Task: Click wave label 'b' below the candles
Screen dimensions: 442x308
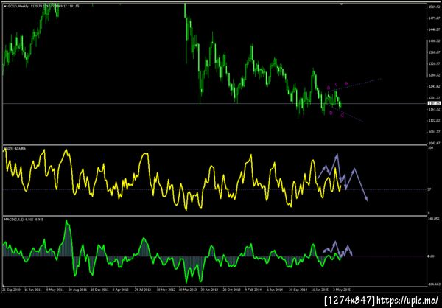Action: (331, 113)
